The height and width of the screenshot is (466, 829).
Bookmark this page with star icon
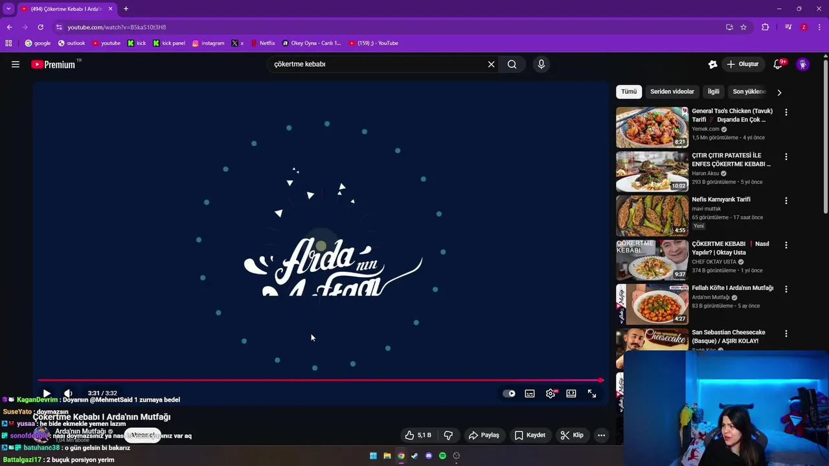coord(744,27)
